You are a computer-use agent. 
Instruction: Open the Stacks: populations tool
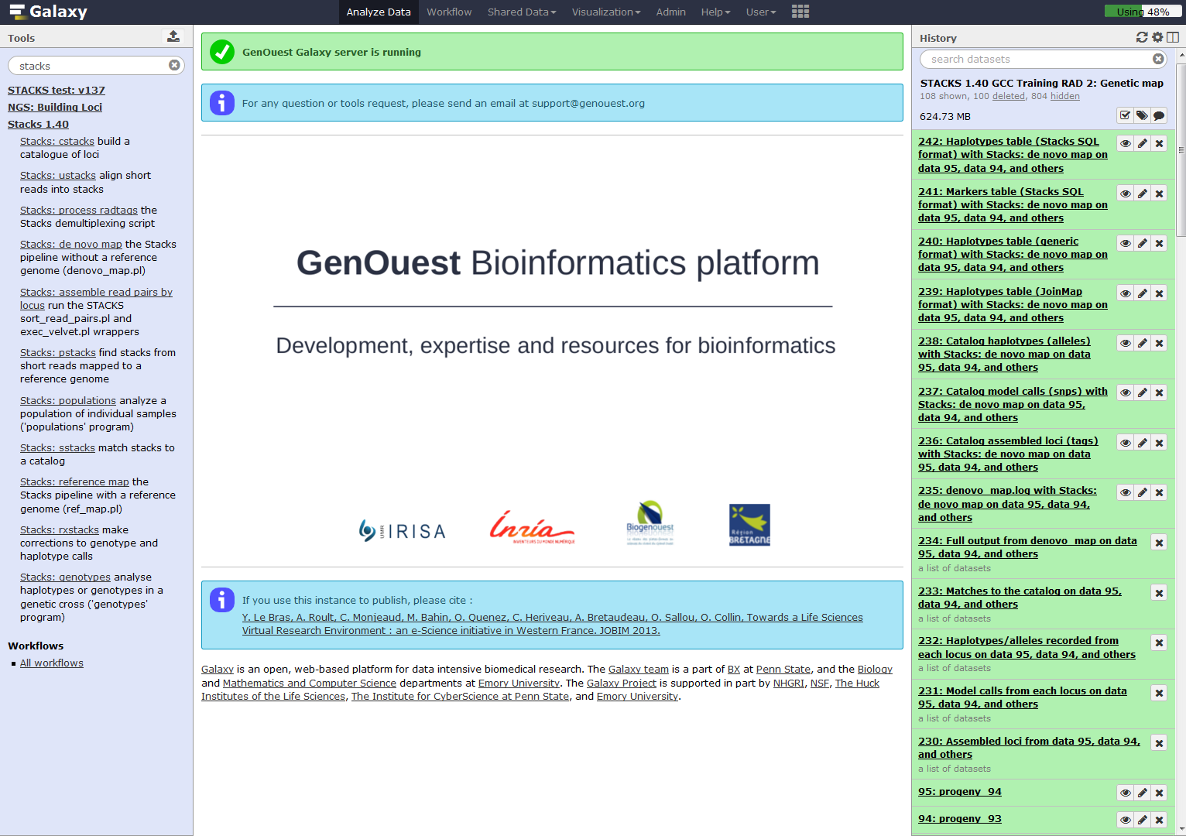click(68, 400)
